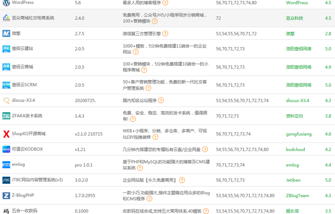This screenshot has height=214, width=335.
Task: Click the WordPress logo icon
Action: 6,3
